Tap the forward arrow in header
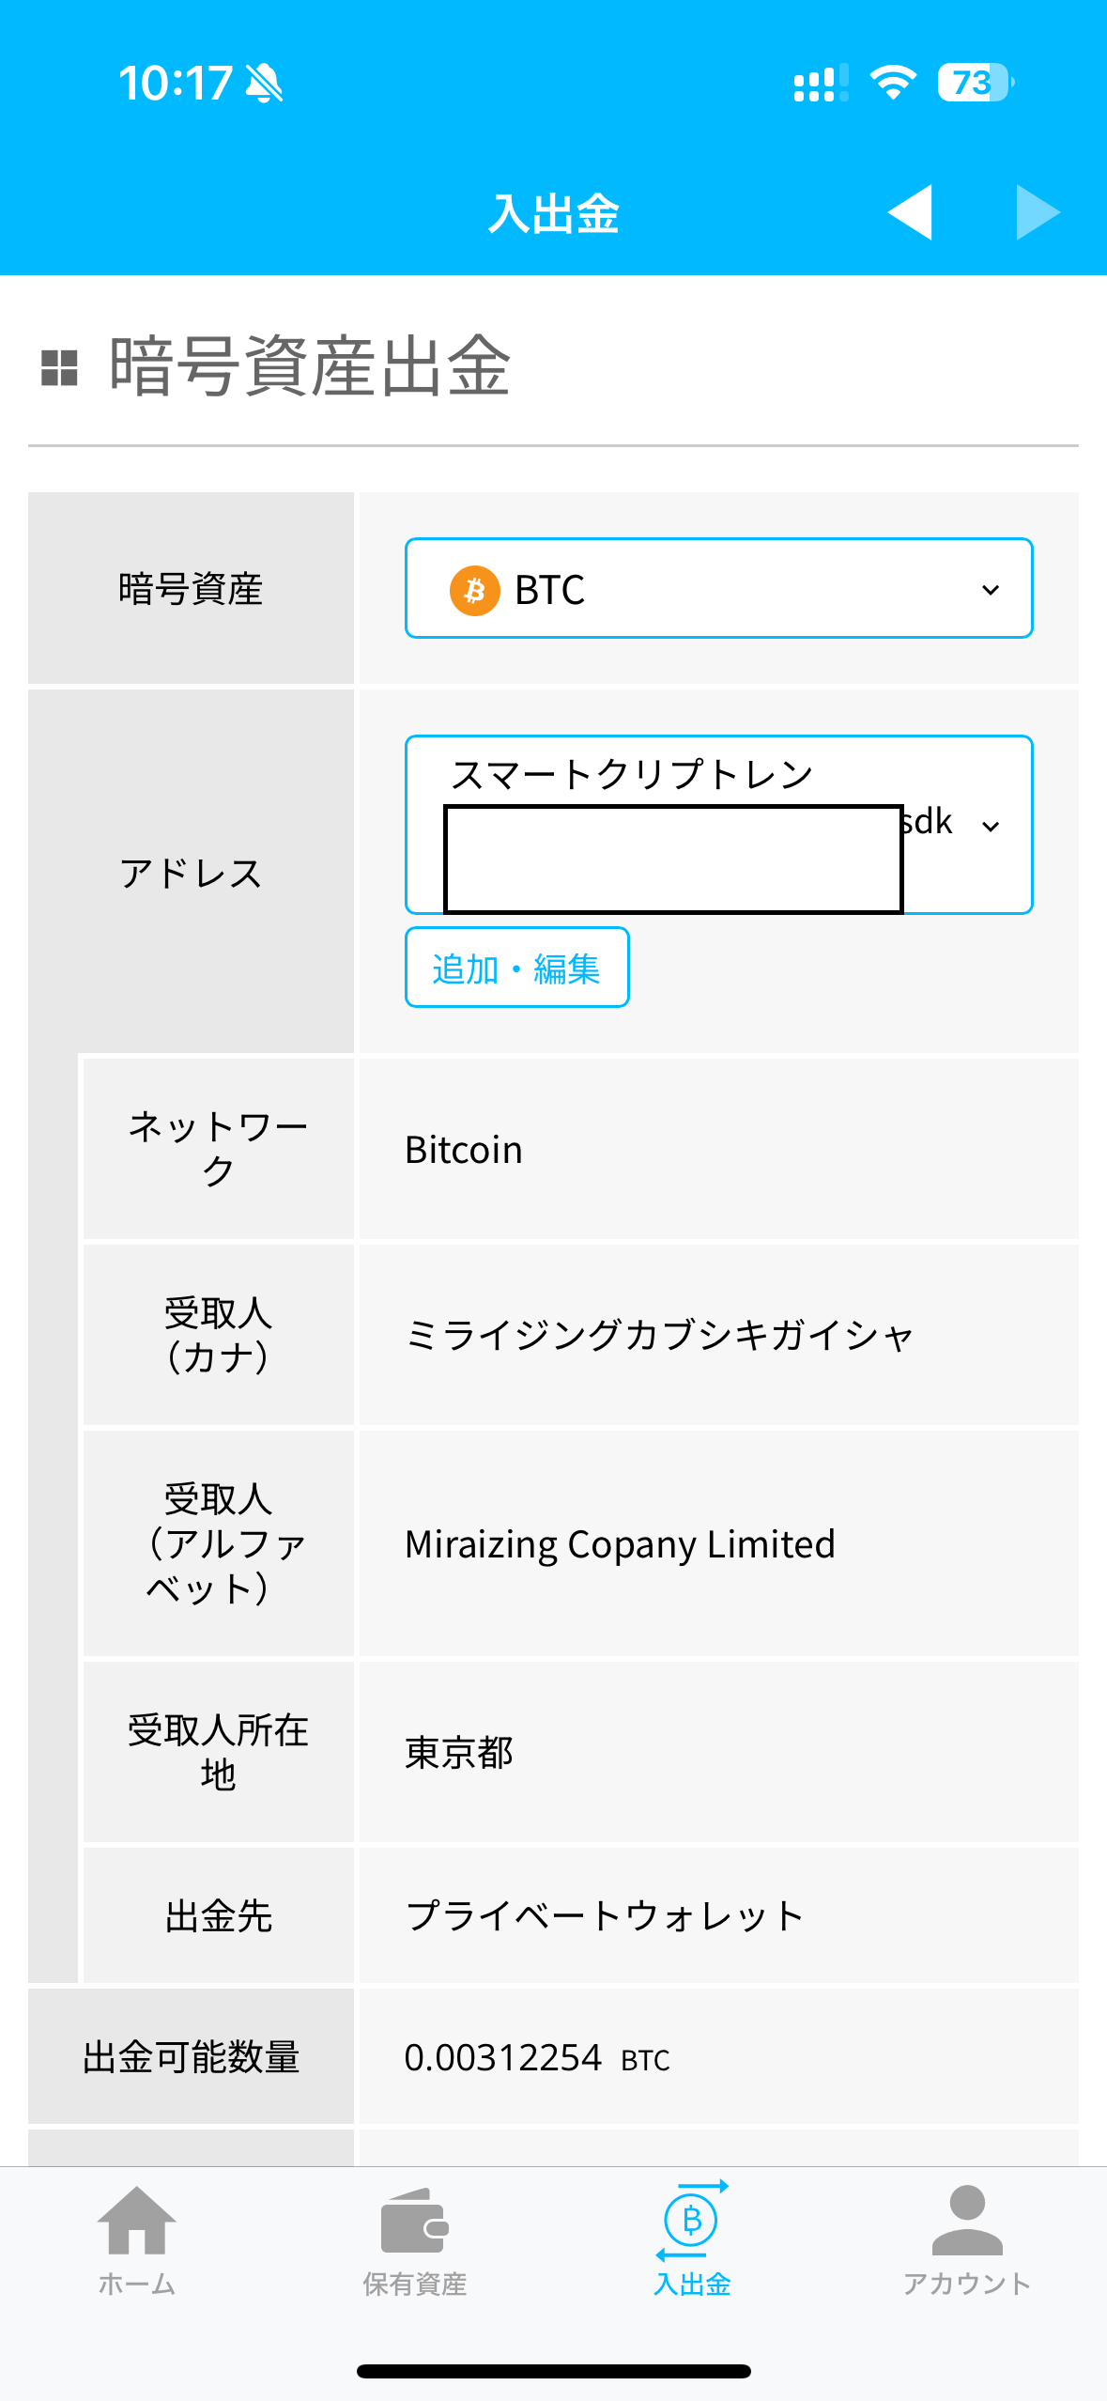1107x2401 pixels. 1038,212
